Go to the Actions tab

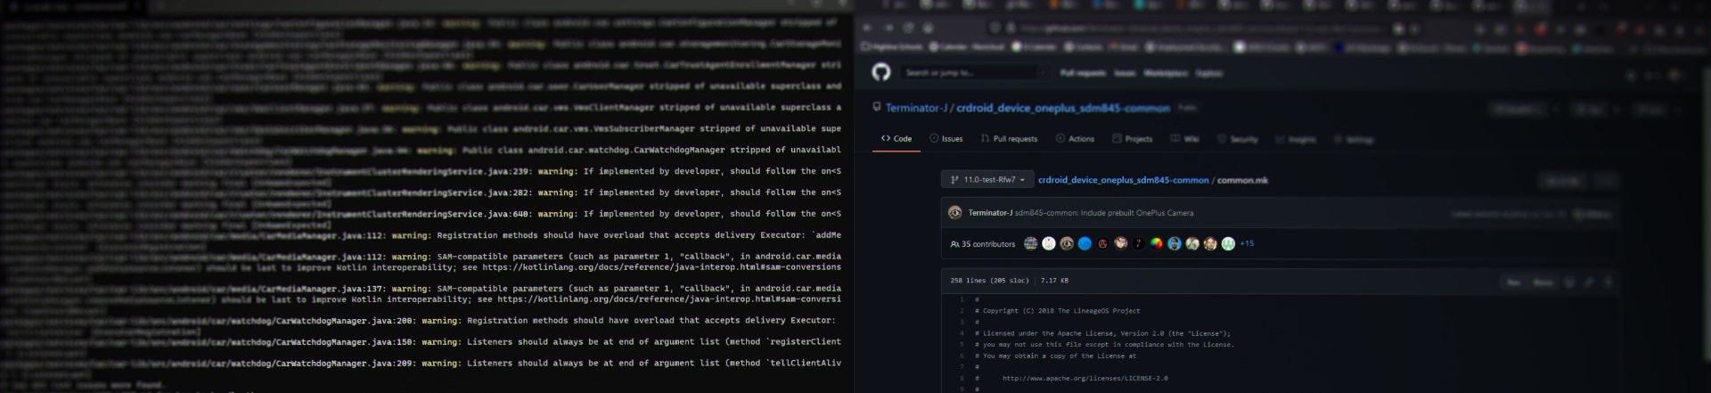pyautogui.click(x=1075, y=139)
